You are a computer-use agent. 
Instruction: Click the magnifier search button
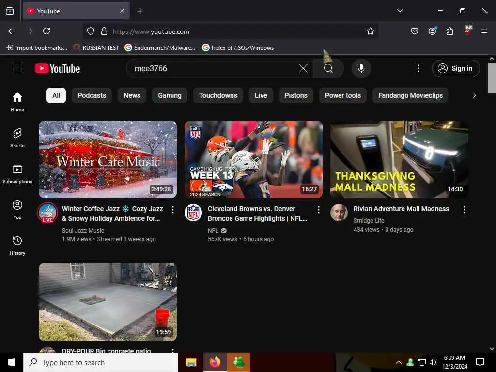tap(328, 68)
